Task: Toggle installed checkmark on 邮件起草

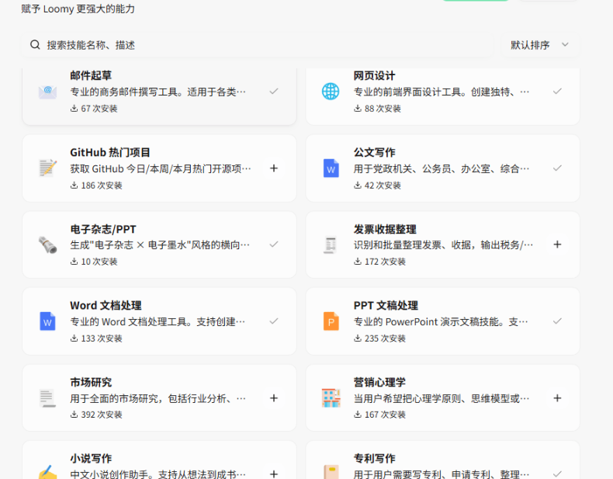Action: click(274, 92)
